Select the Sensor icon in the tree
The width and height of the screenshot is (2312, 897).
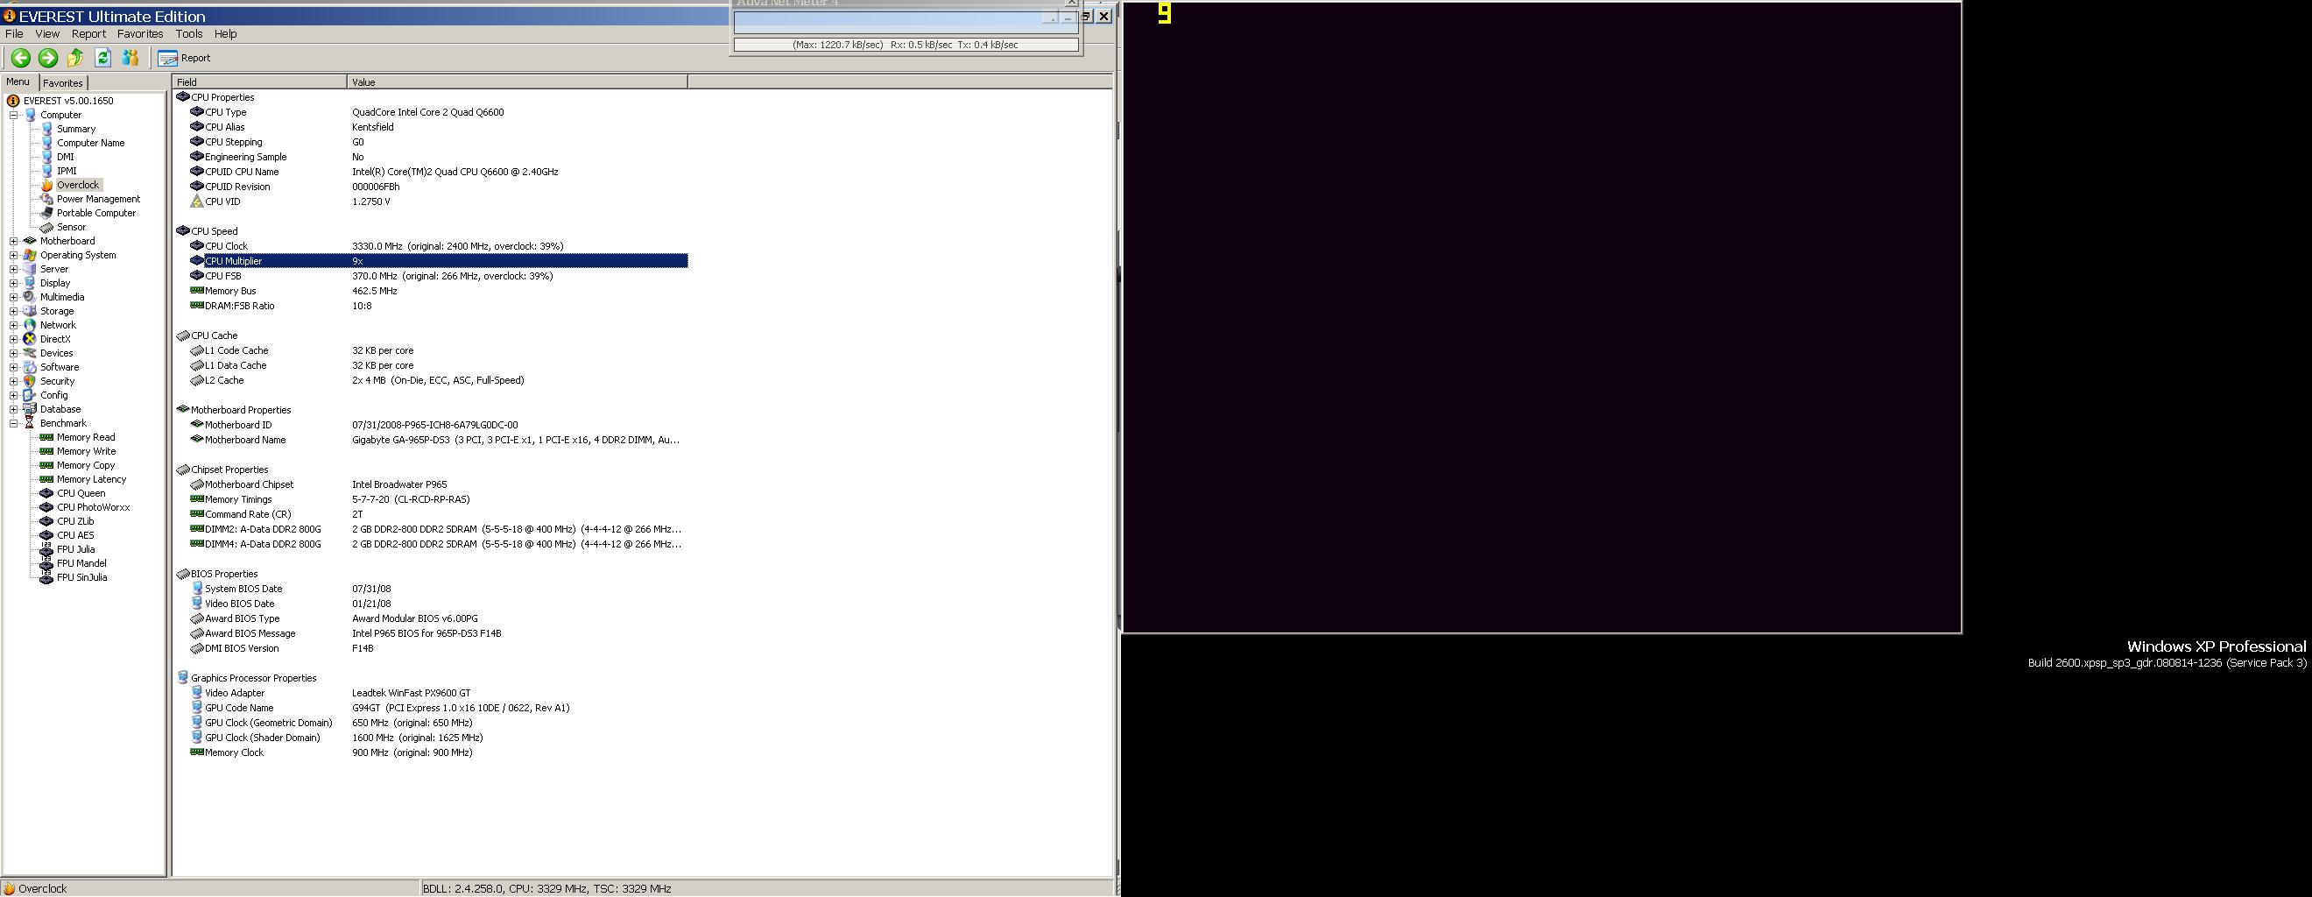(x=46, y=227)
